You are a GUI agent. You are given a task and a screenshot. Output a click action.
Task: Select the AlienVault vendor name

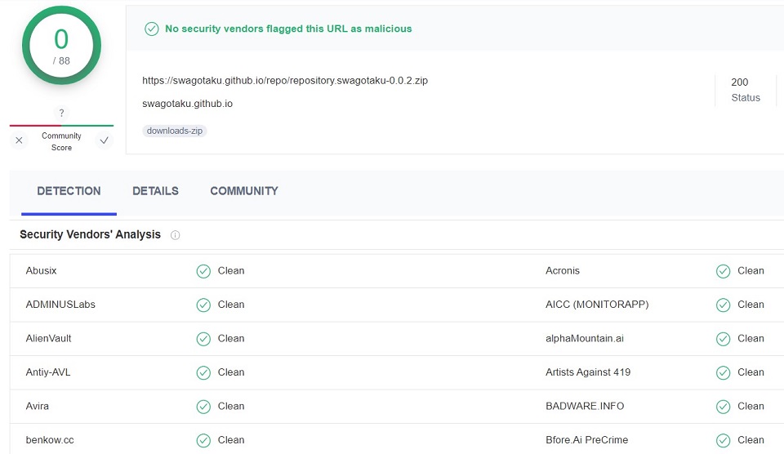click(48, 339)
